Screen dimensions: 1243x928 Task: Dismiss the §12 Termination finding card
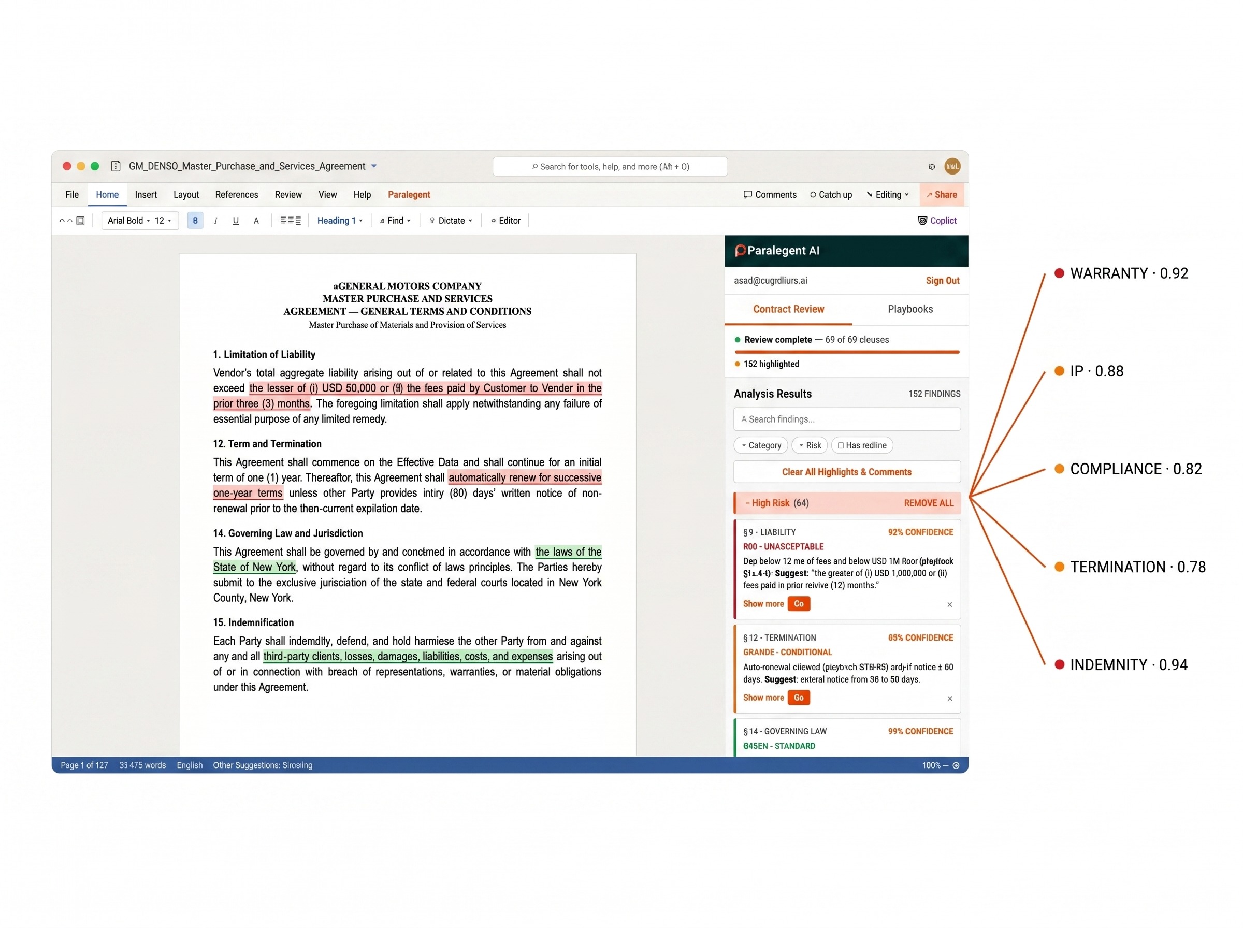pyautogui.click(x=949, y=699)
